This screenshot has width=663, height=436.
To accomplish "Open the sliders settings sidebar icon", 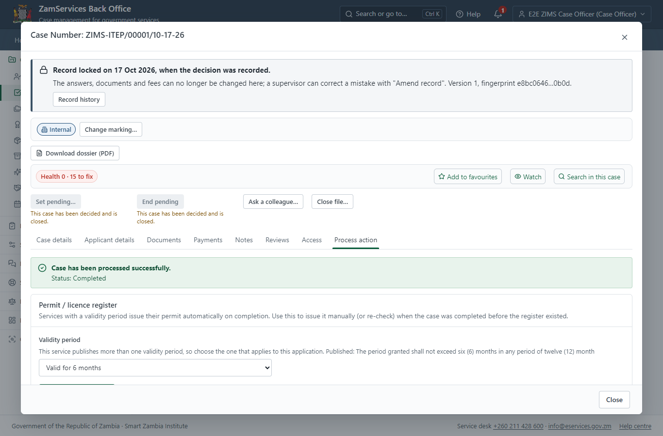I will point(12,245).
